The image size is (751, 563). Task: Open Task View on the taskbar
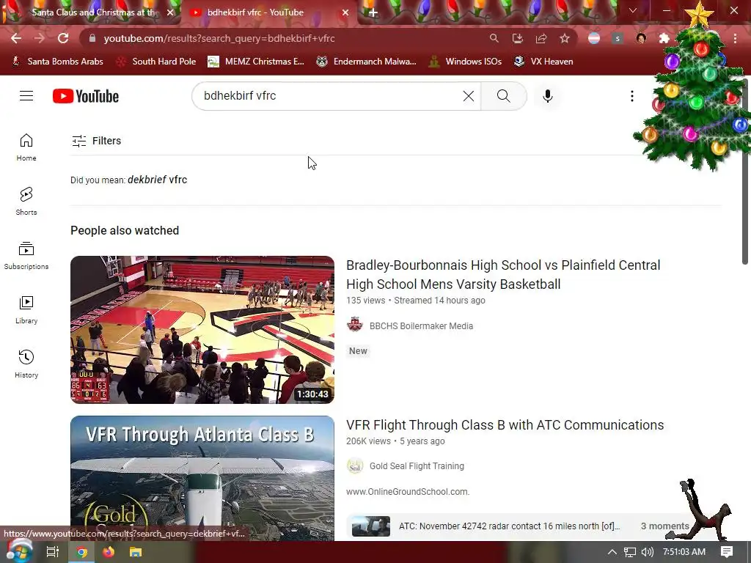pos(53,552)
